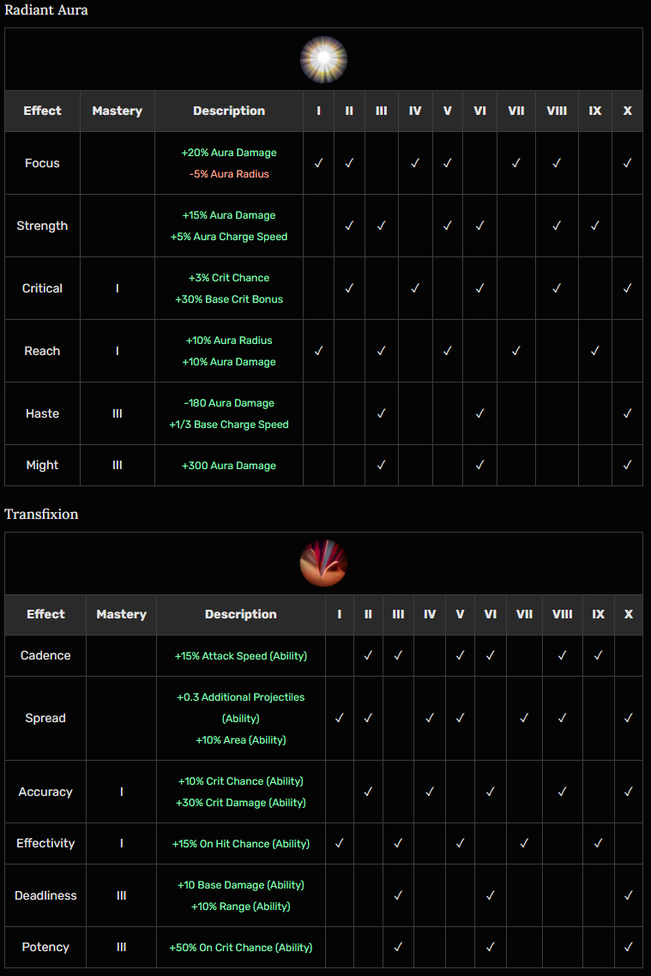Click the Spread effect name cell
Image resolution: width=651 pixels, height=976 pixels.
point(45,718)
